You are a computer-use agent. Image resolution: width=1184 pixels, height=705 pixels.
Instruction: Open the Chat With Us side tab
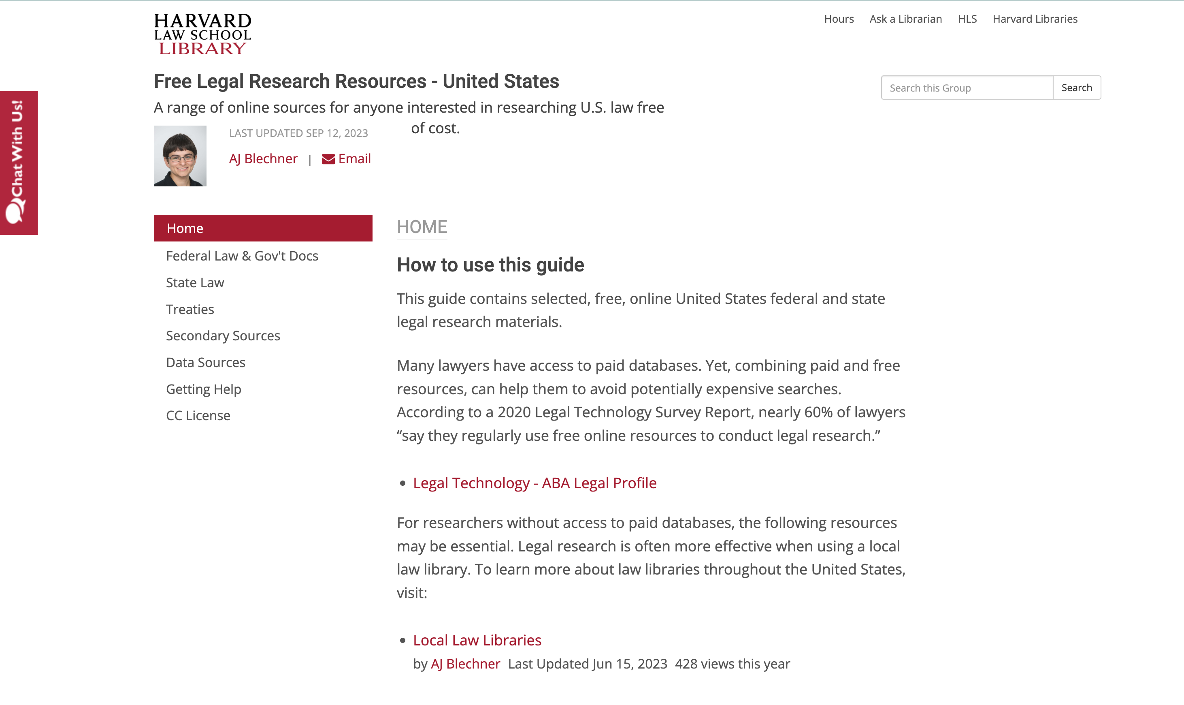click(19, 162)
